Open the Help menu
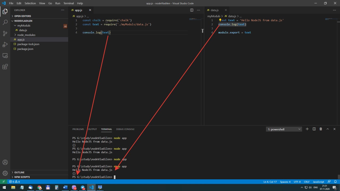340x191 pixels. click(x=80, y=3)
